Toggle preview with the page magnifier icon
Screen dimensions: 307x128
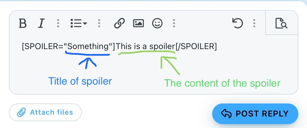point(281,23)
